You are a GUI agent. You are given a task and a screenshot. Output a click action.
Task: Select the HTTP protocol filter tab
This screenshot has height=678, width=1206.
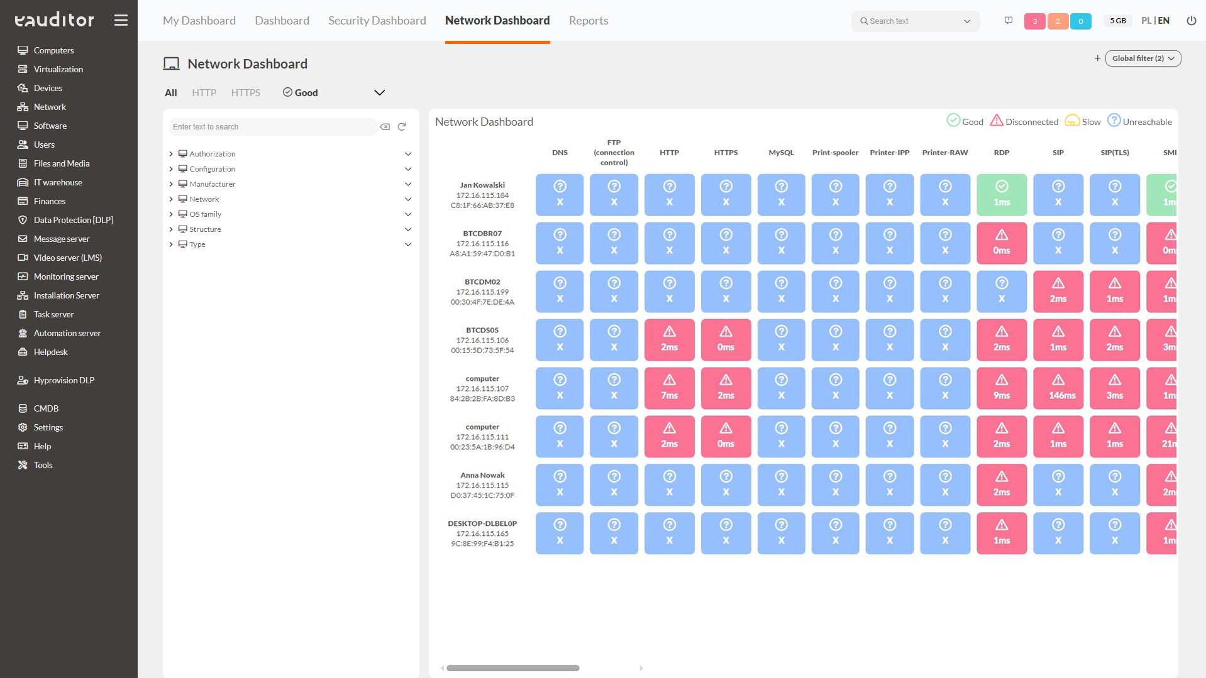pos(204,92)
